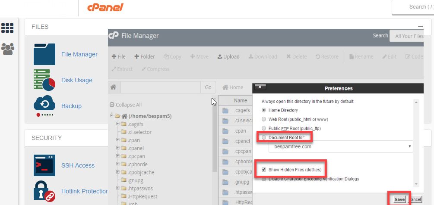Select .gnupg in the folder tree
434x205 pixels.
pyautogui.click(x=135, y=180)
